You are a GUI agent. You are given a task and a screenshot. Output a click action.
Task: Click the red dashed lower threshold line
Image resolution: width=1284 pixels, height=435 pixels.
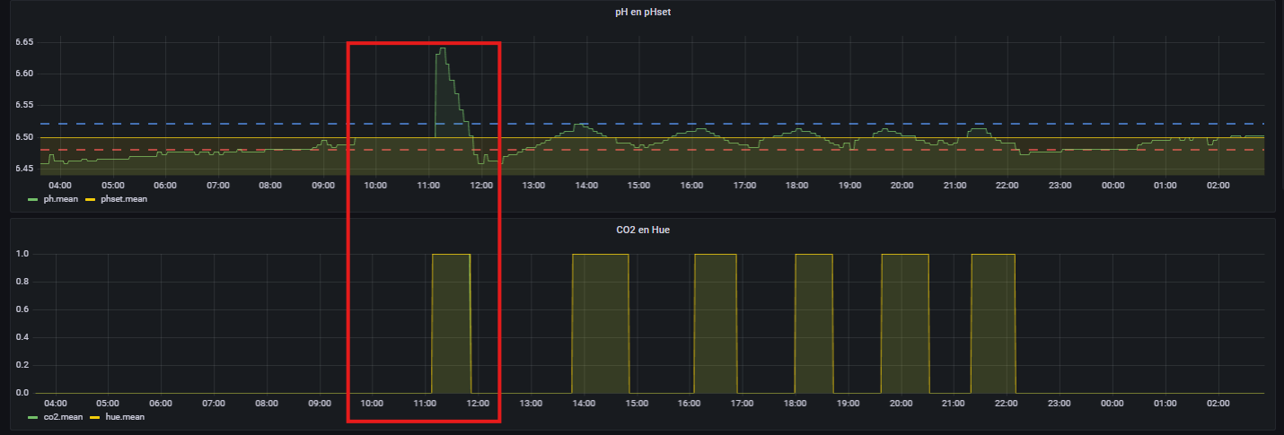tap(808, 150)
